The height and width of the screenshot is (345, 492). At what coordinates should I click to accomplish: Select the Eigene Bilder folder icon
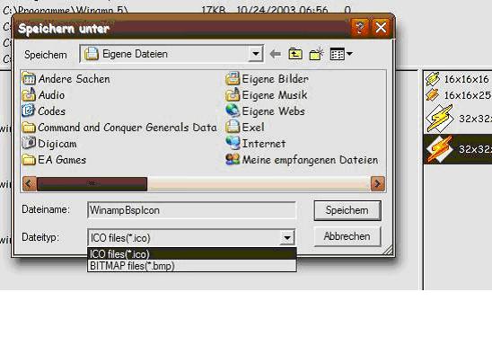[x=233, y=78]
